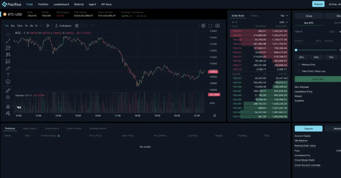
Task: Enable the Take Profit / Stop Loss switch
Action: point(297,71)
